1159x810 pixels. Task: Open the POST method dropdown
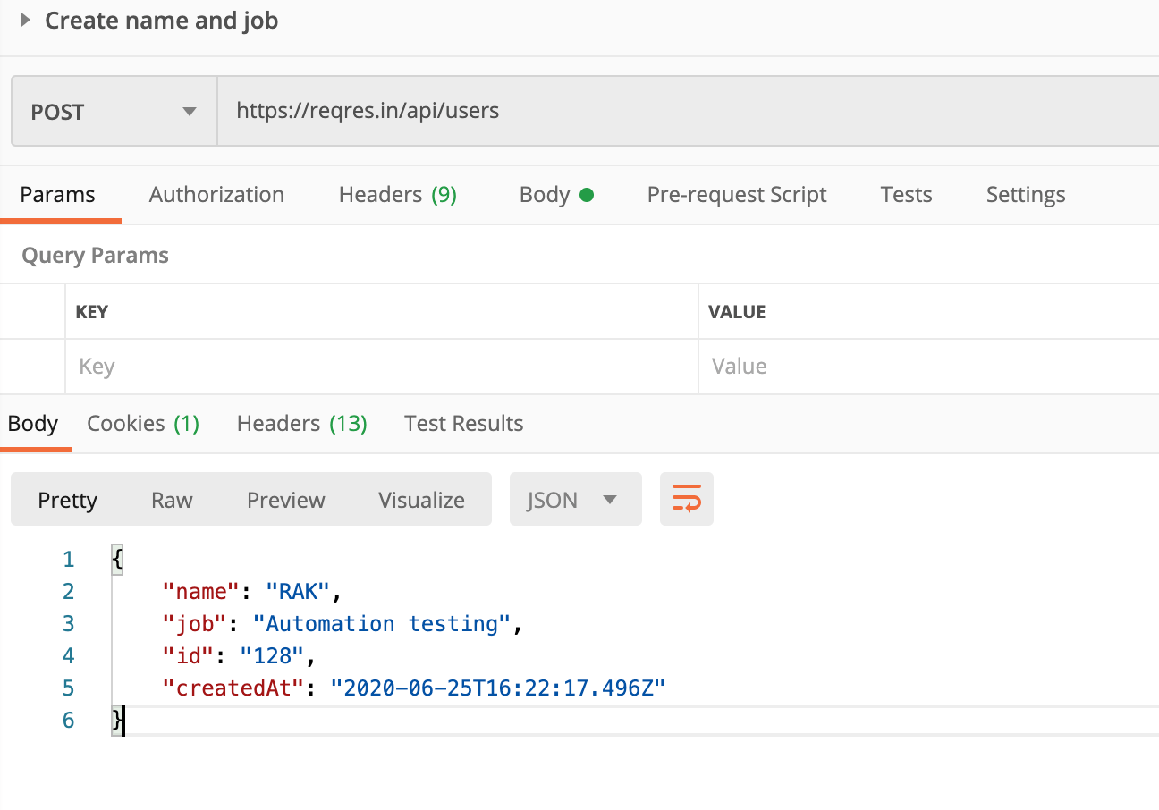[x=114, y=112]
